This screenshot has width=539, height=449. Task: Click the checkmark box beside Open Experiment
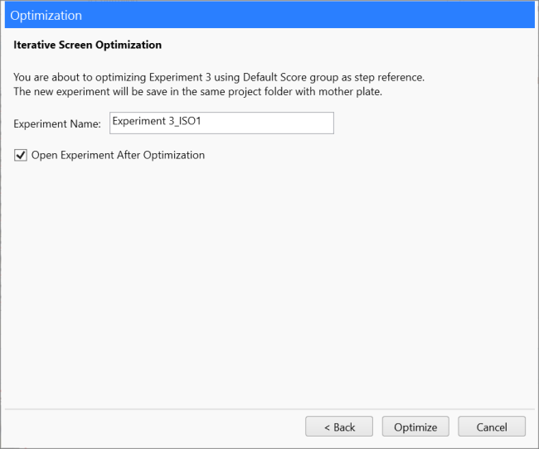tap(21, 155)
